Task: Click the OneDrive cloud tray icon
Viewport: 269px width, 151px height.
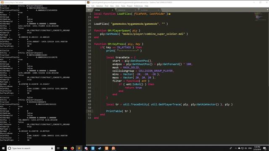Action: 239,148
